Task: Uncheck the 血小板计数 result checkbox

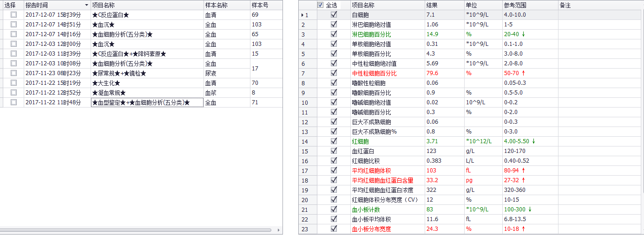Action: (334, 210)
